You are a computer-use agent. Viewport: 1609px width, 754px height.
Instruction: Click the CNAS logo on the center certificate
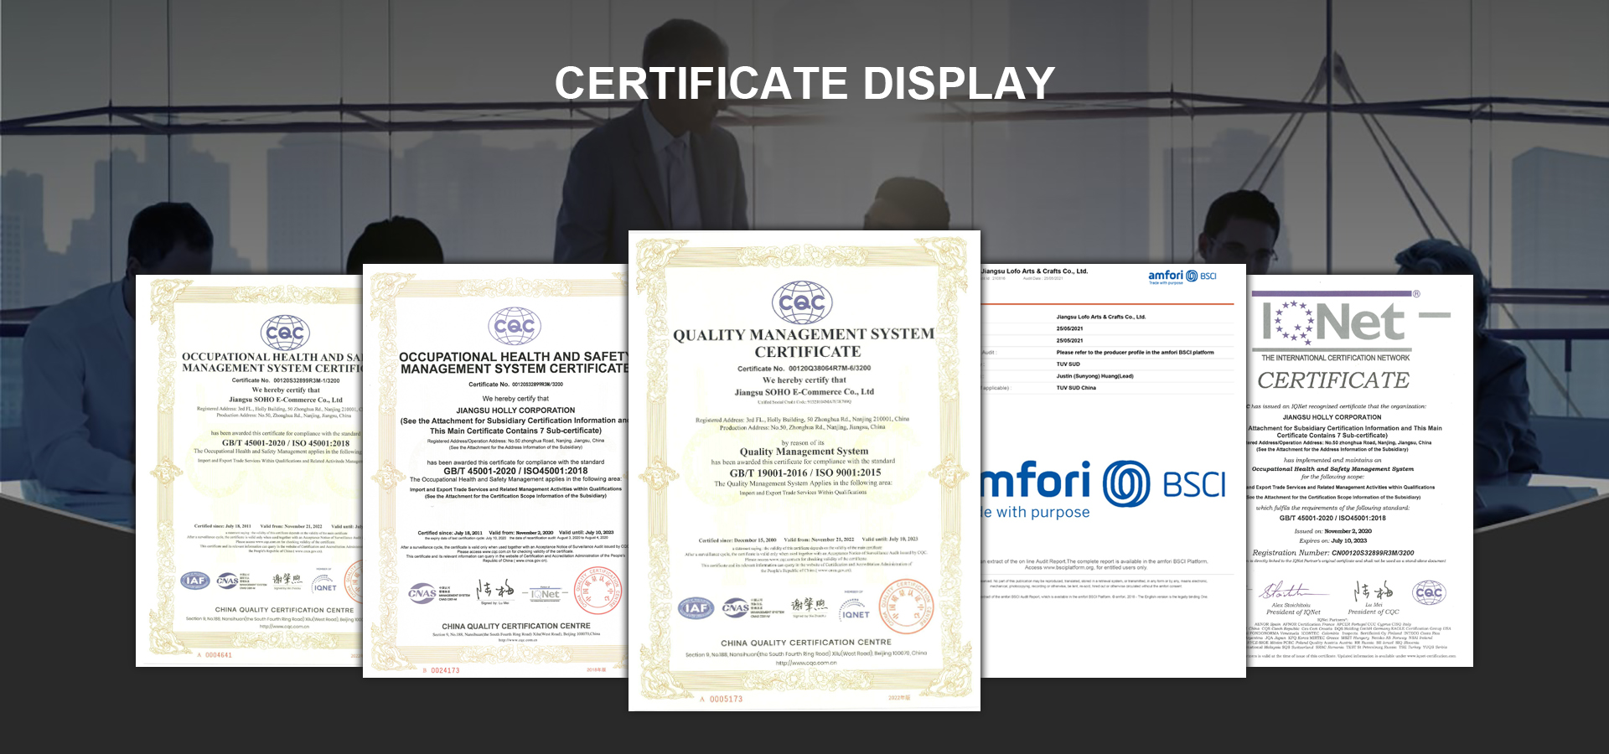coord(736,607)
